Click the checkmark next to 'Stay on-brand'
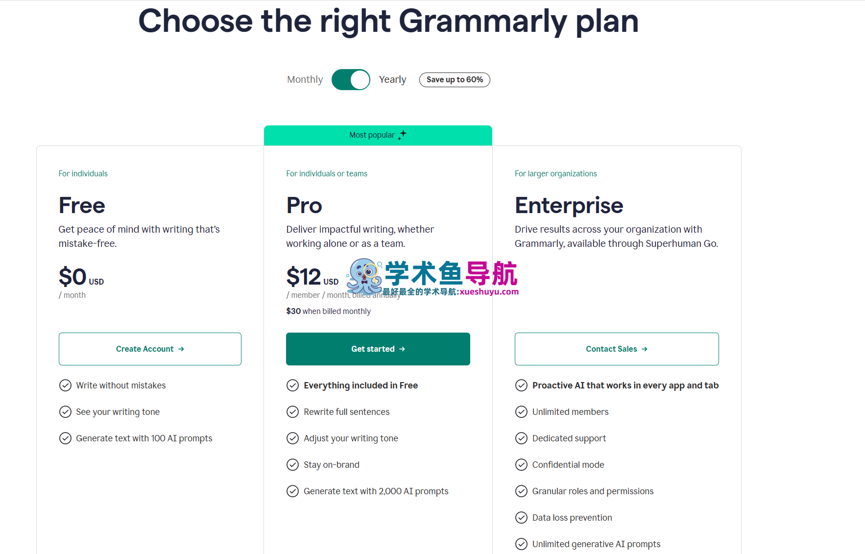 [x=293, y=464]
